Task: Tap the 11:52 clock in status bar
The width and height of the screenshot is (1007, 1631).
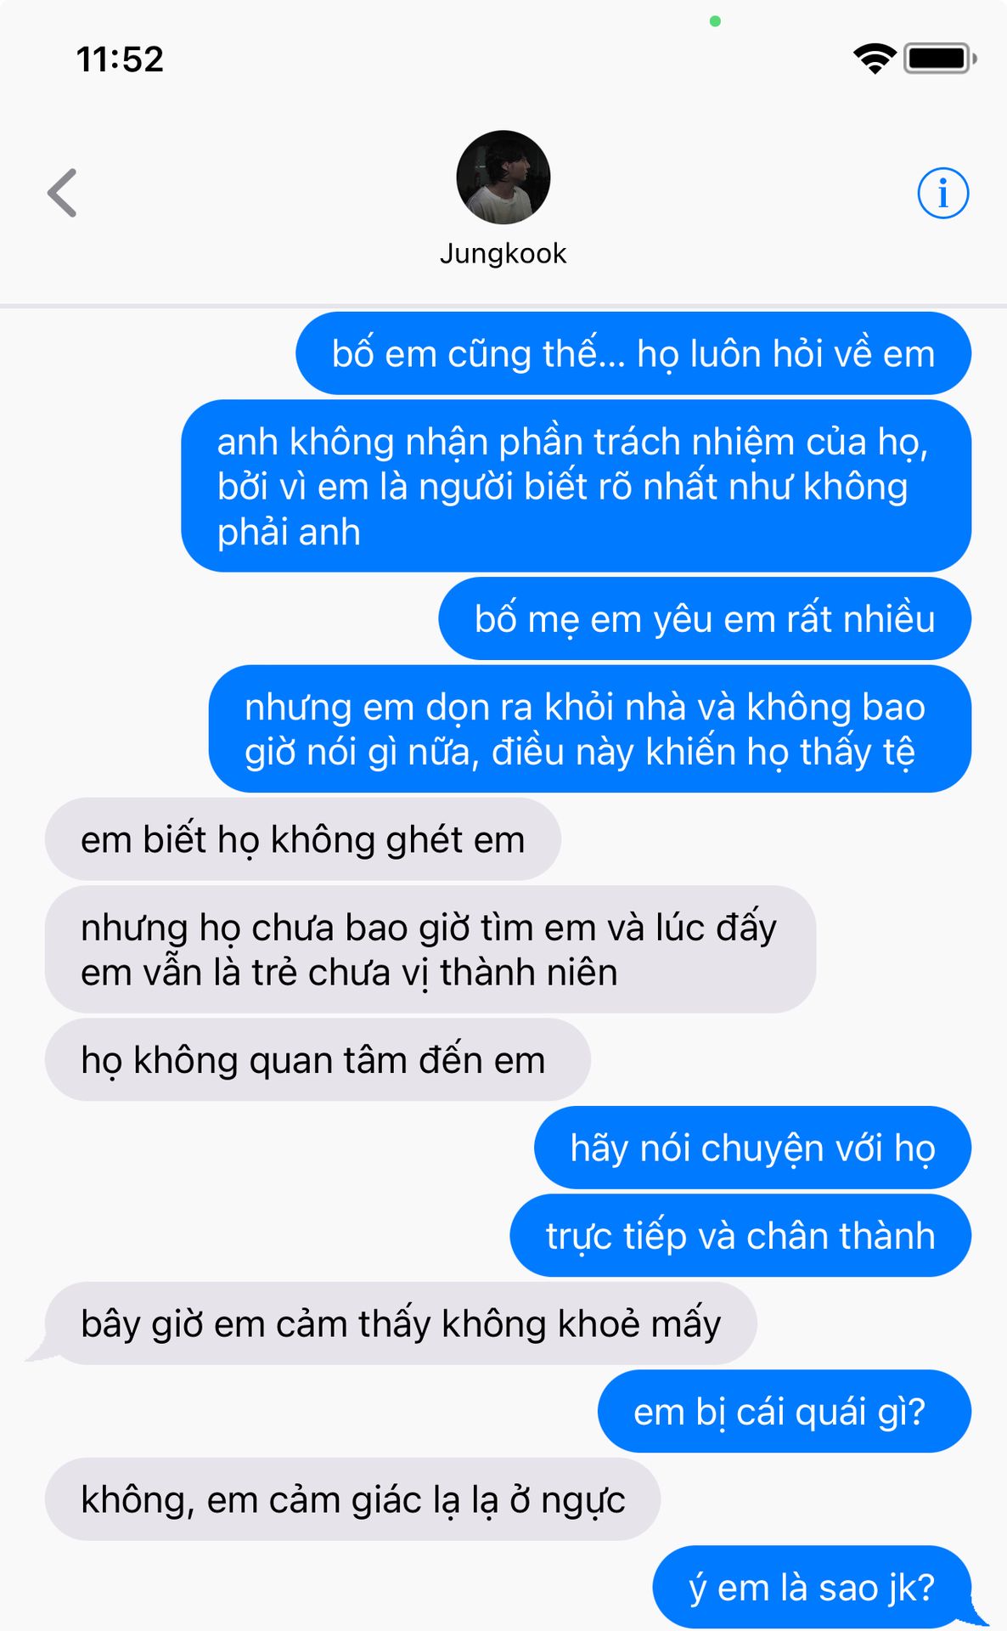Action: 120,59
